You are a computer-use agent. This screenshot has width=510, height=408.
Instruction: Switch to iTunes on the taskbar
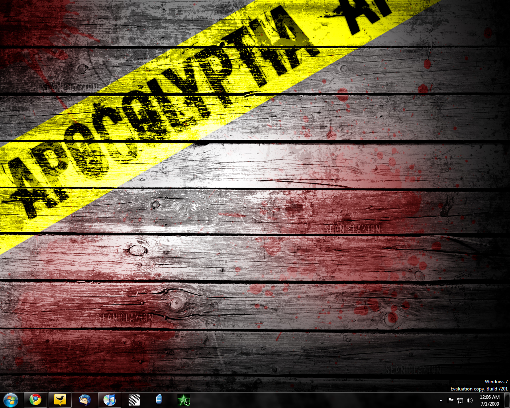(110, 400)
